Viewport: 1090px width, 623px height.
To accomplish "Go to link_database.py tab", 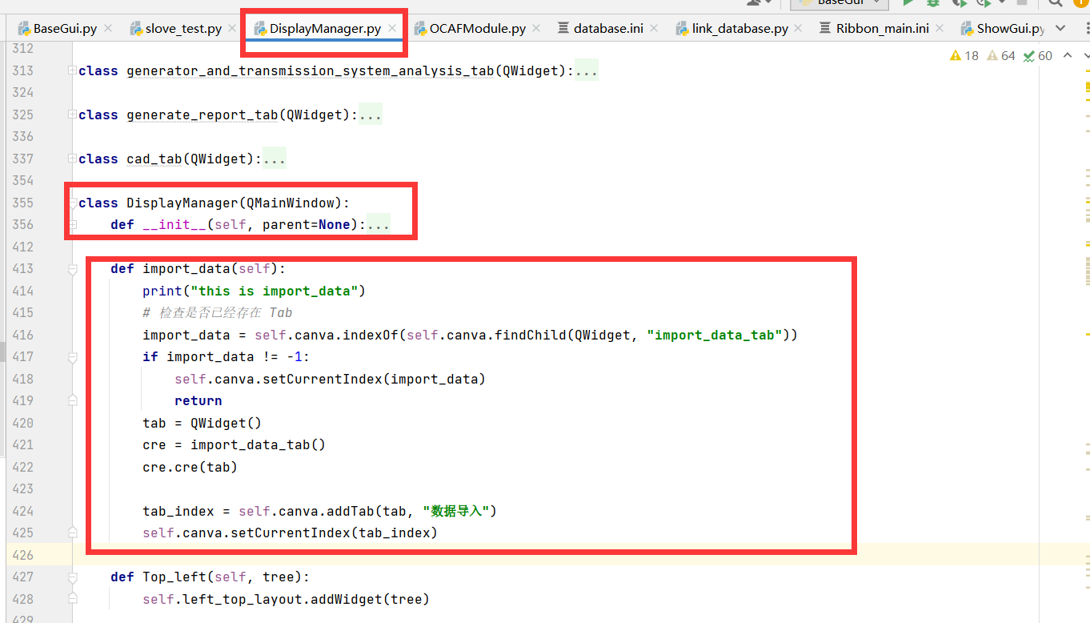I will (x=740, y=28).
